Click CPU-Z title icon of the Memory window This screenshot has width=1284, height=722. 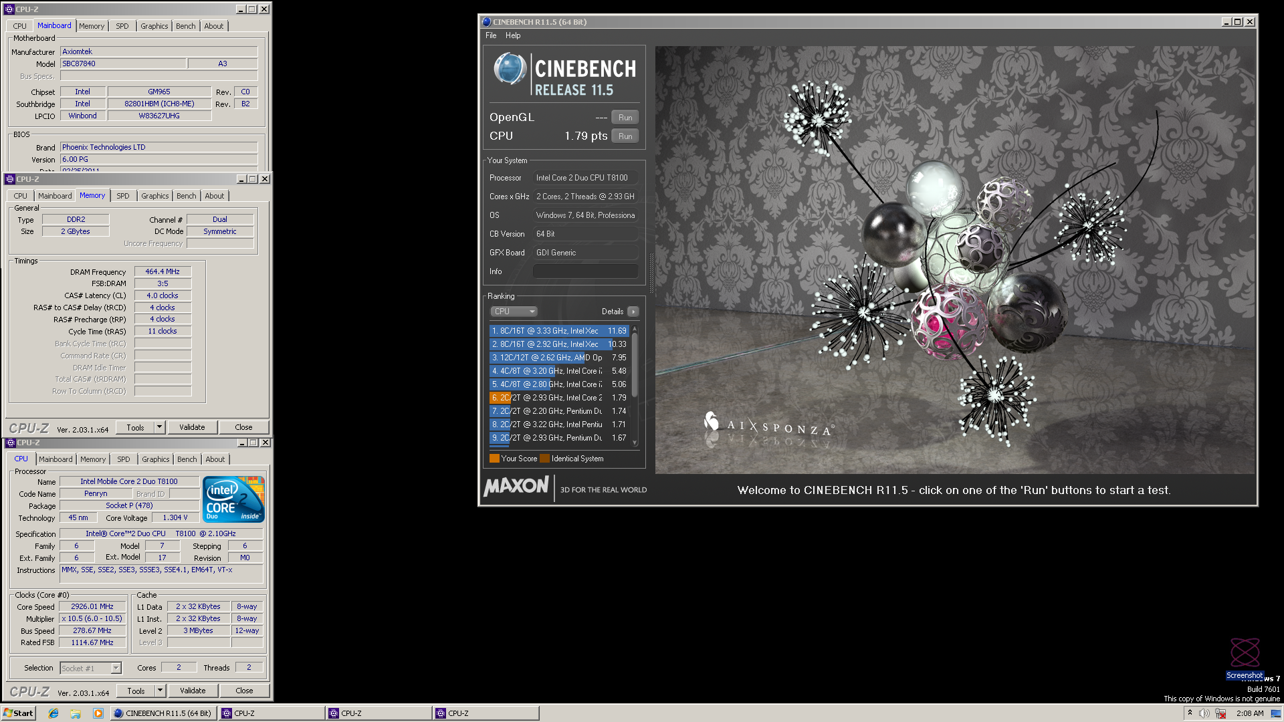pyautogui.click(x=9, y=179)
